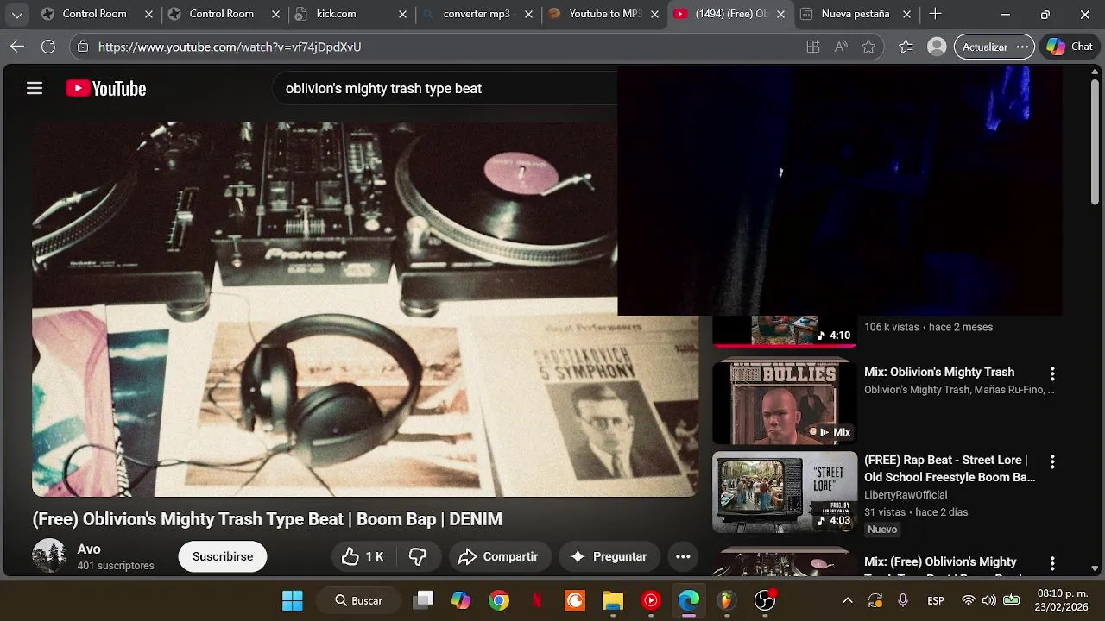This screenshot has width=1105, height=621.
Task: Open OBS Studio from the taskbar
Action: [765, 600]
